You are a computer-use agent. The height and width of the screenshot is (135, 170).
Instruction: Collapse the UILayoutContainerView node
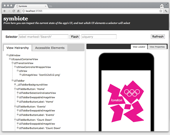10,59
